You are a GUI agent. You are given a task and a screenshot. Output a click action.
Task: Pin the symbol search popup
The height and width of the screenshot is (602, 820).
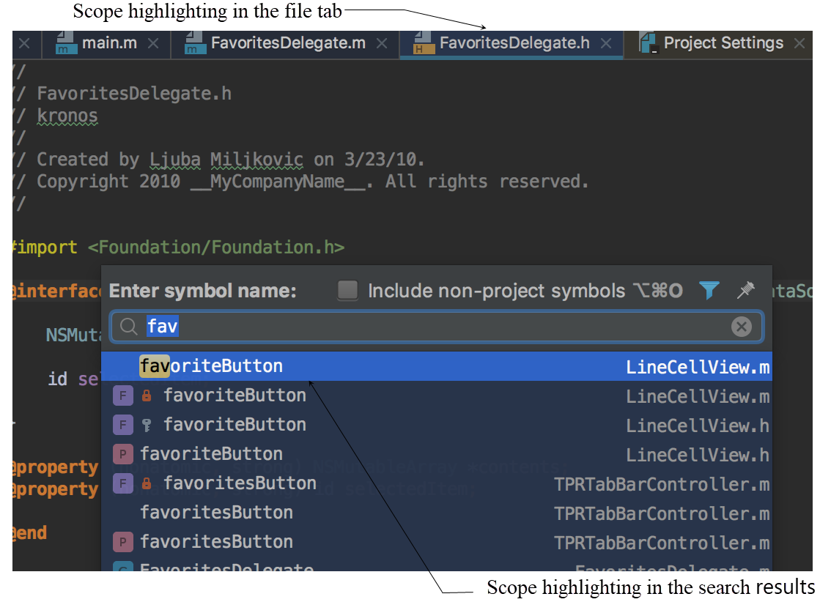click(745, 291)
